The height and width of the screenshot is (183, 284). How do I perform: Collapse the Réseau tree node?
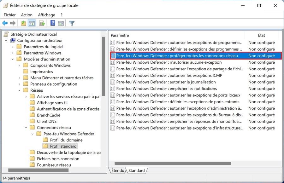pos(20,90)
